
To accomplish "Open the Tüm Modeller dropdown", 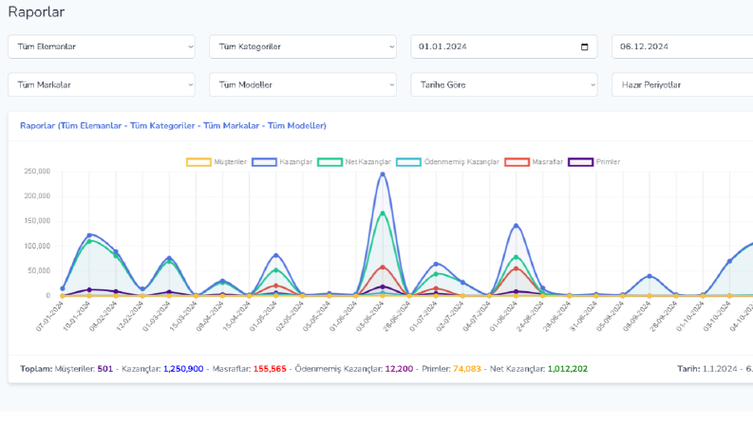I will [x=303, y=84].
